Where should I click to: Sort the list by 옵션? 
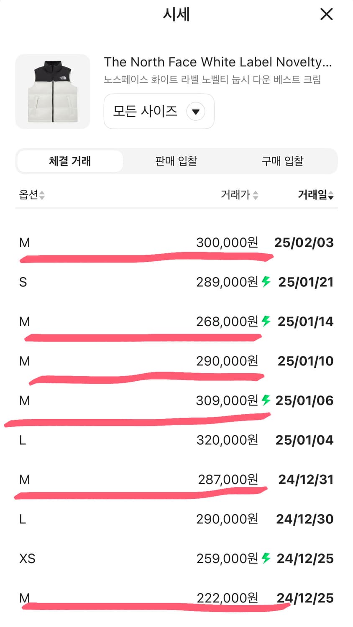[32, 195]
